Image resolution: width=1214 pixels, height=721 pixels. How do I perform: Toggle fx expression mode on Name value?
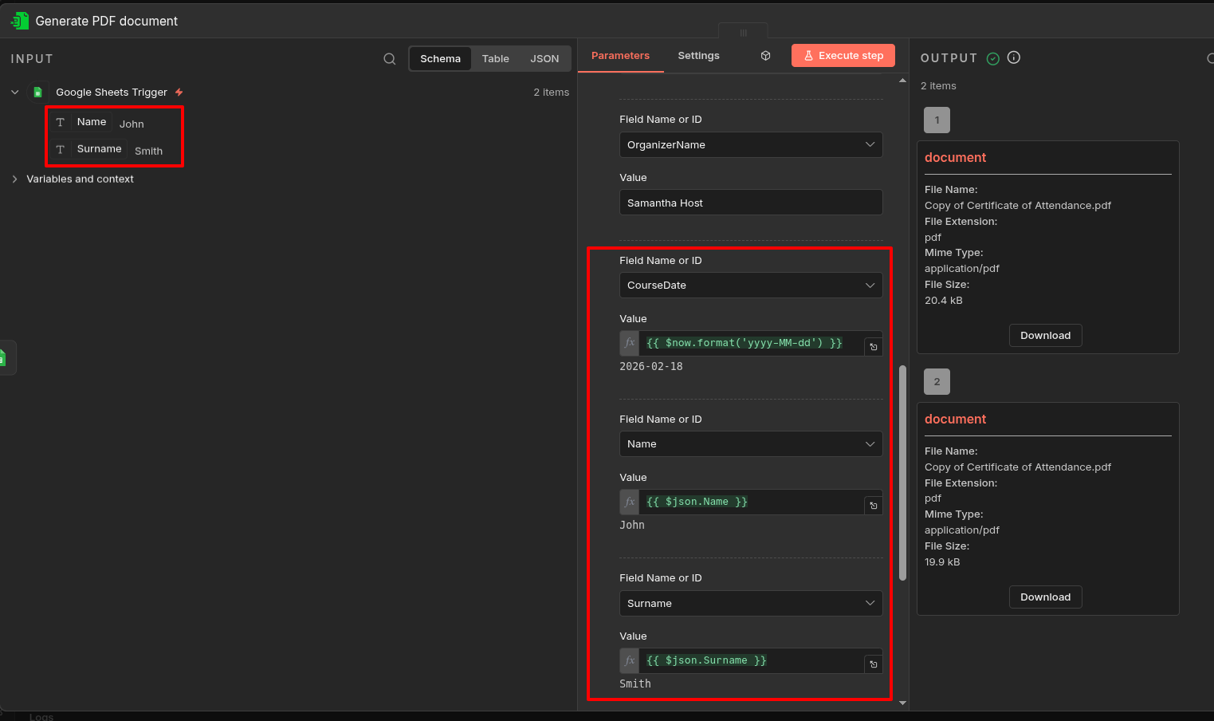pos(629,502)
